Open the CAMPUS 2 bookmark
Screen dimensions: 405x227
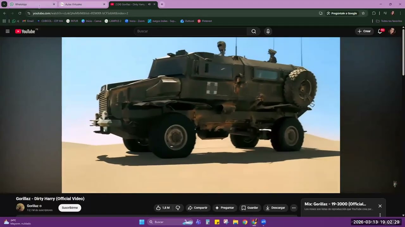click(x=113, y=21)
